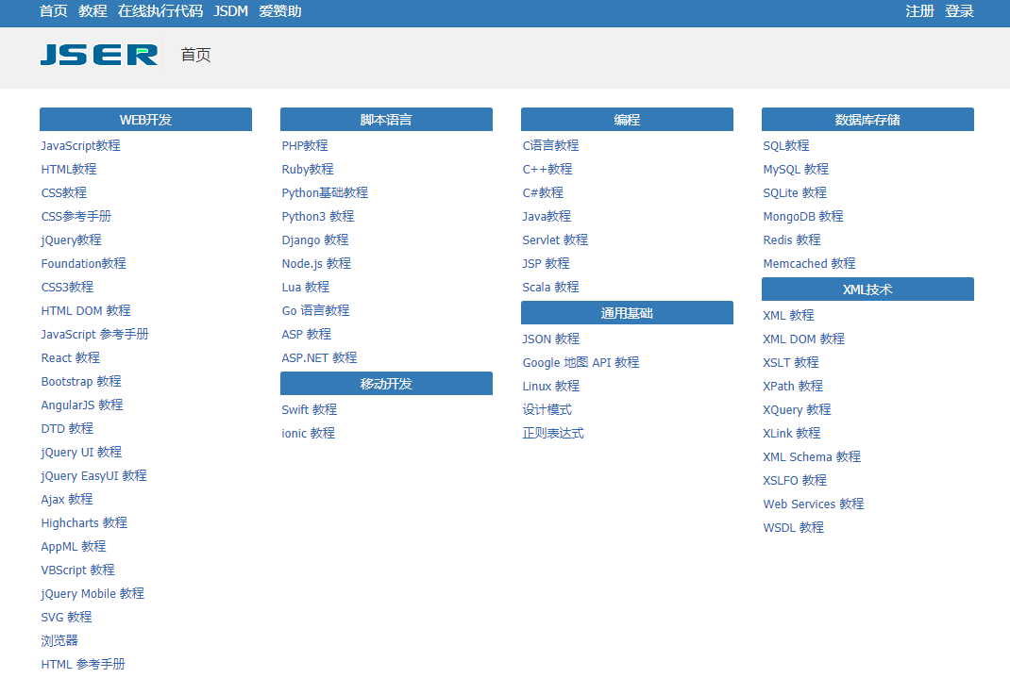
Task: Open the MySQL 教程 link
Action: click(x=796, y=169)
